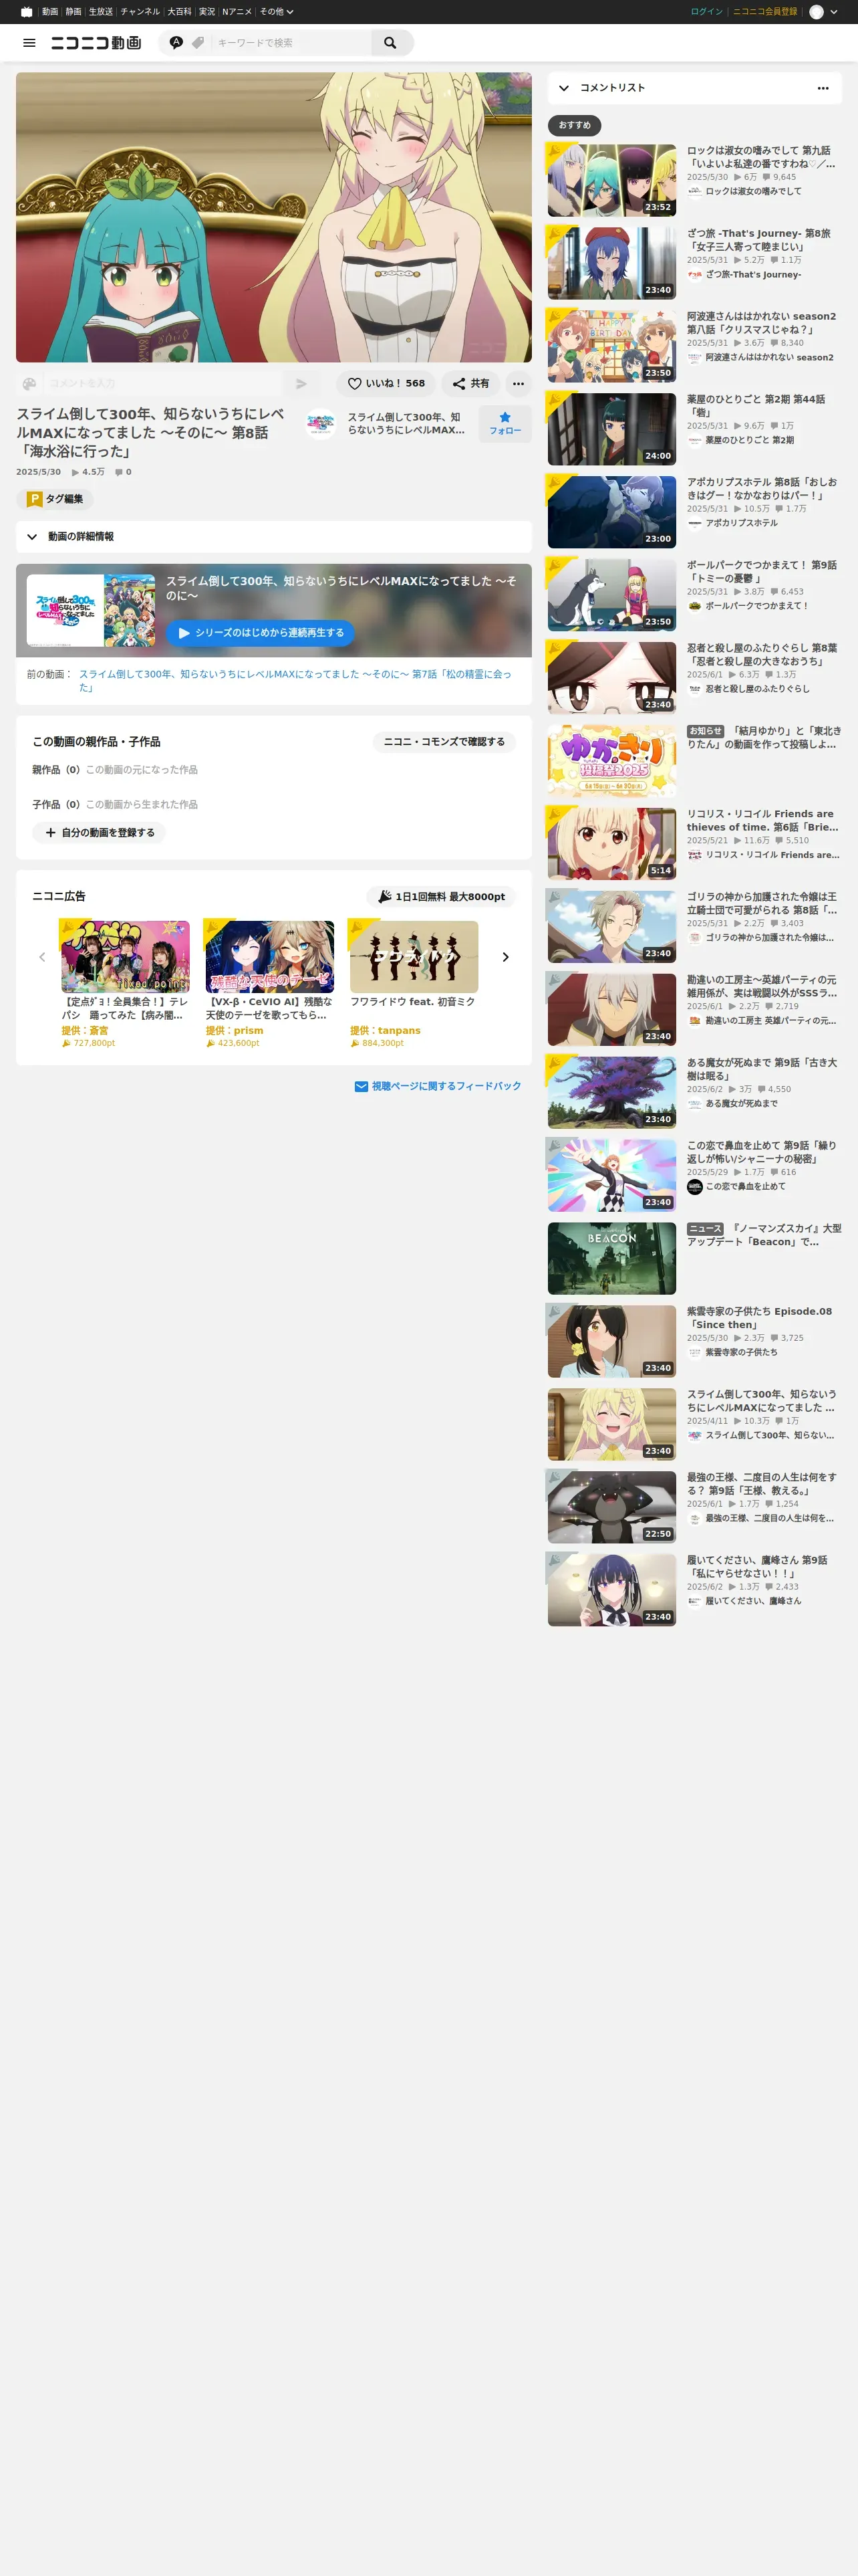
Task: Open 生放送 in top navigation
Action: [101, 12]
